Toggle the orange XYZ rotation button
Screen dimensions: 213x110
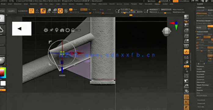pyautogui.click(x=186, y=66)
